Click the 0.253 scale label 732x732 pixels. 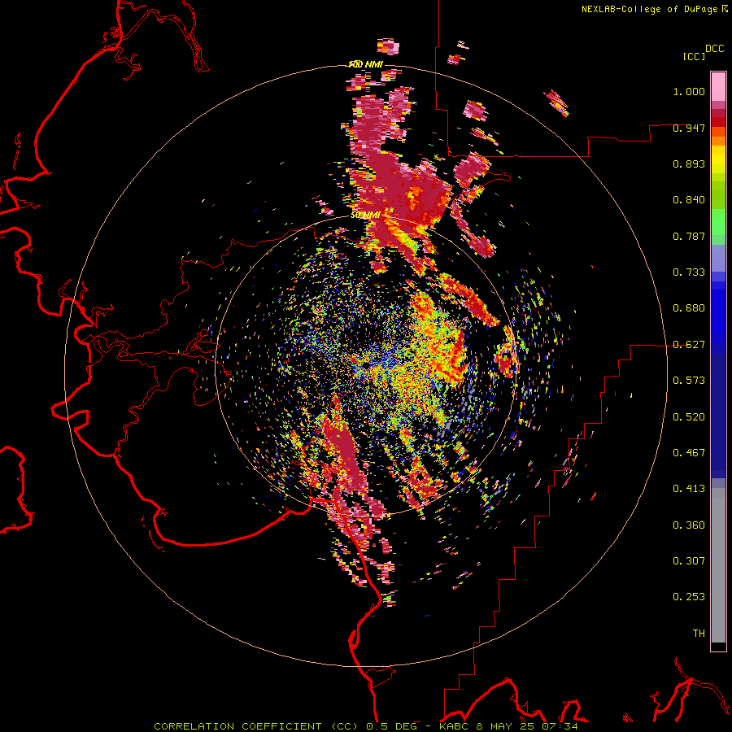point(689,597)
